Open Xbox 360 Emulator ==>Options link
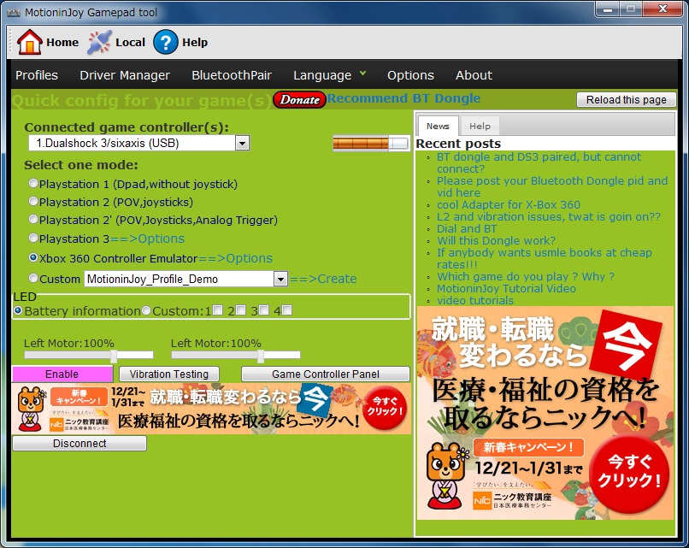 point(236,258)
